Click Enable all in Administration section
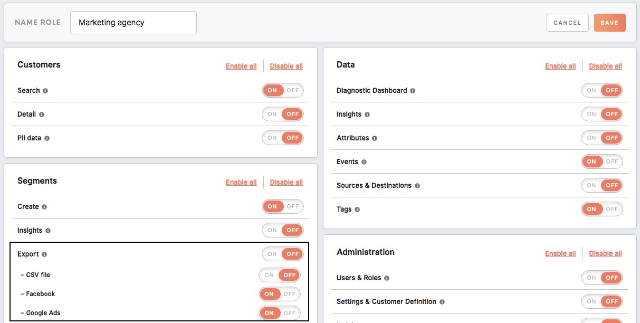 tap(560, 253)
